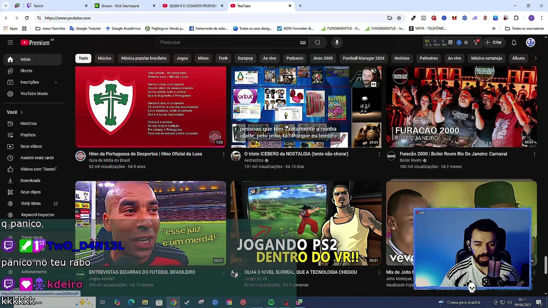Open the vidIQ stats bar chart icon
548x308 pixels.
click(x=450, y=42)
